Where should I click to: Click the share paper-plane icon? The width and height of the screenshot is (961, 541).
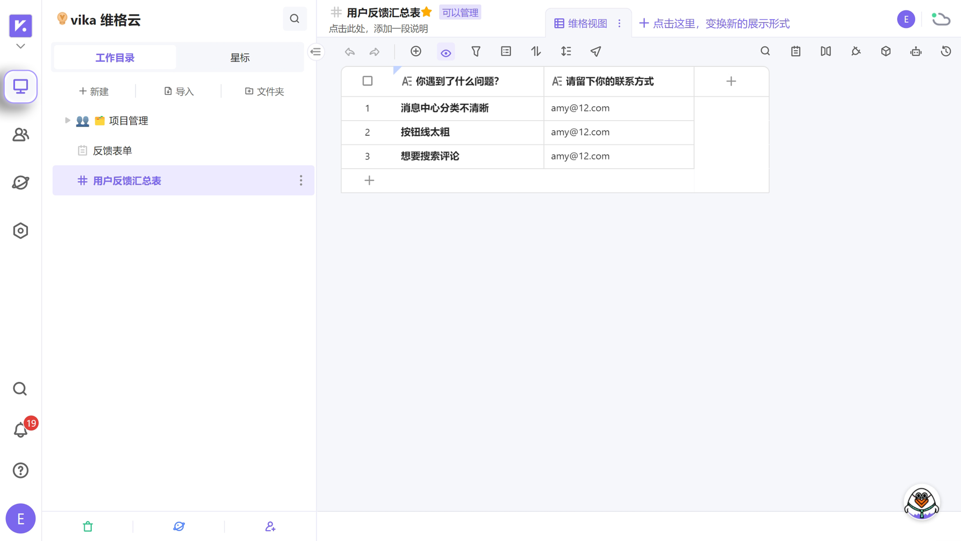point(596,51)
